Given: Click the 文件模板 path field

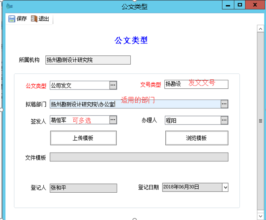Looking at the screenshot, I should click(139, 157).
